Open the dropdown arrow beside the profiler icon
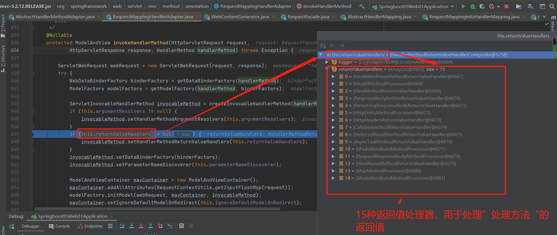The image size is (557, 235). click(x=498, y=6)
